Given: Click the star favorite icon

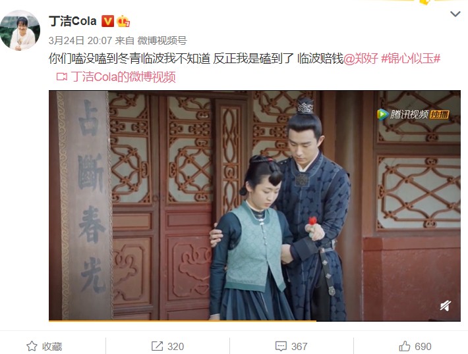Looking at the screenshot, I should point(32,346).
